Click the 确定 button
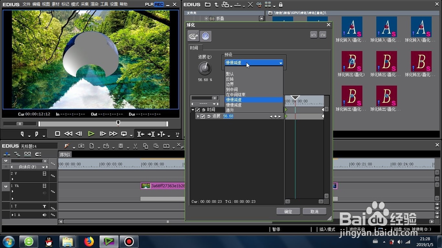This screenshot has height=248, width=442. point(288,211)
